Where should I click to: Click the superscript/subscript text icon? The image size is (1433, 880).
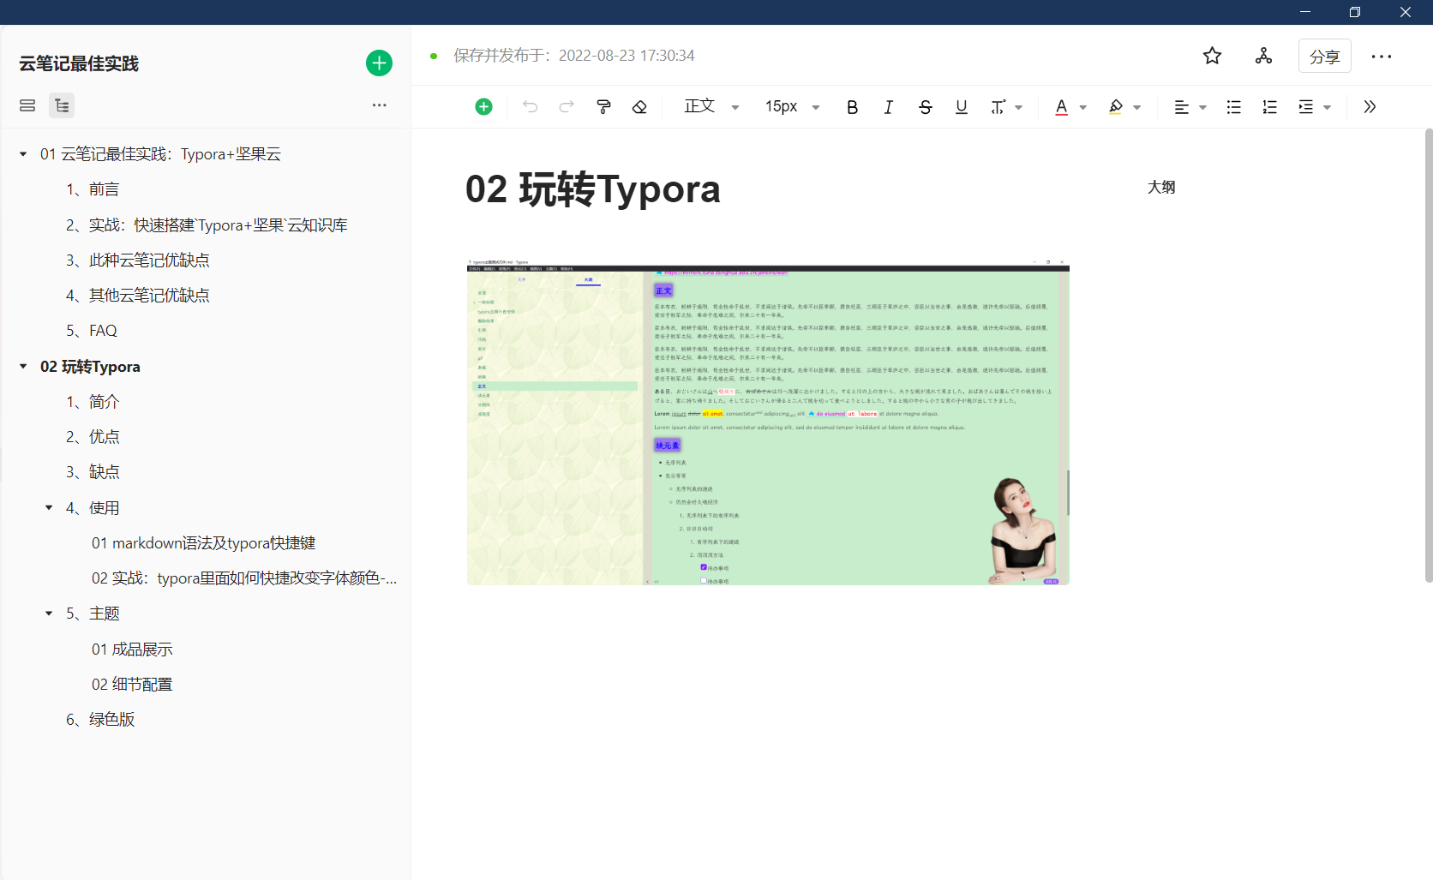(998, 107)
